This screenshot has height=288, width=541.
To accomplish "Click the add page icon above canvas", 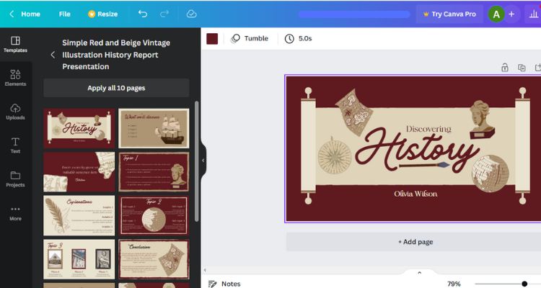I will pos(537,68).
